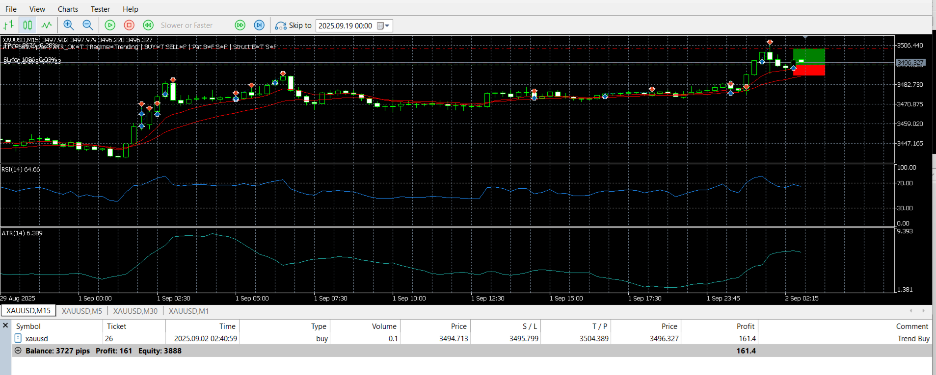The height and width of the screenshot is (375, 936).
Task: Switch to the XAUUSD,M5 chart tab
Action: coord(82,311)
